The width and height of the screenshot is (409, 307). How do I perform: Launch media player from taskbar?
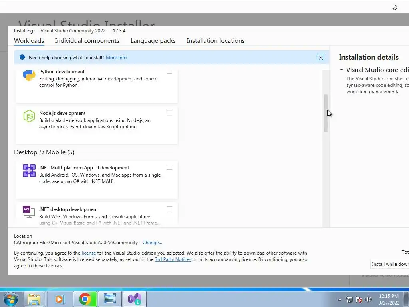[60, 299]
